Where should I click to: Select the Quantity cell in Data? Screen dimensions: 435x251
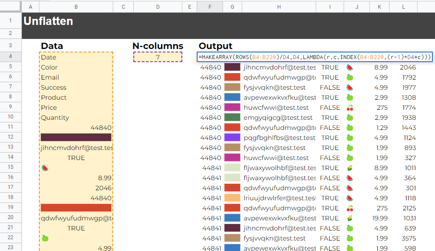tap(76, 118)
